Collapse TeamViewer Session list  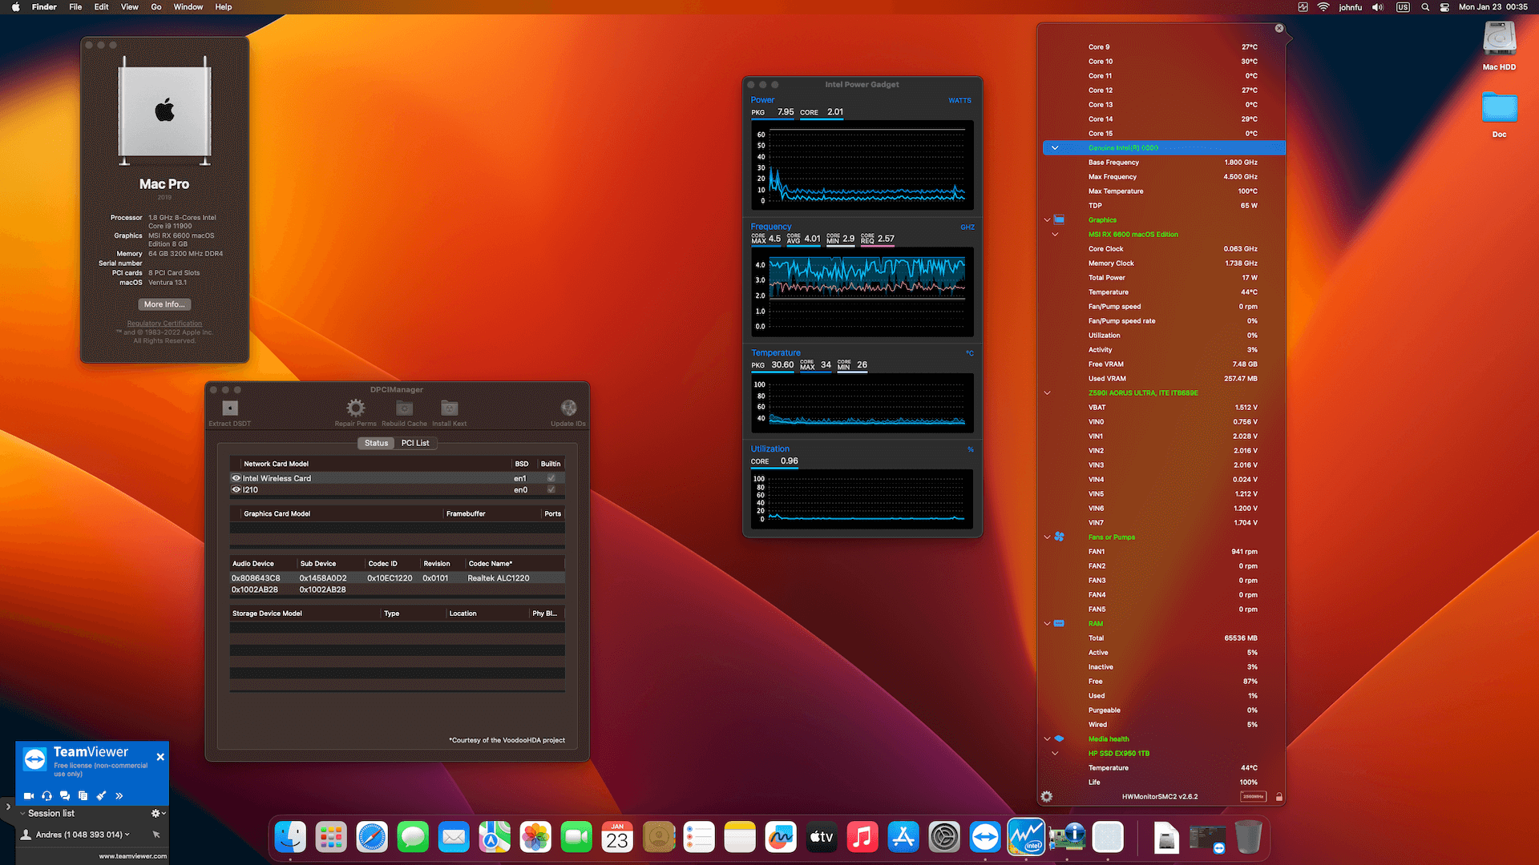22,813
